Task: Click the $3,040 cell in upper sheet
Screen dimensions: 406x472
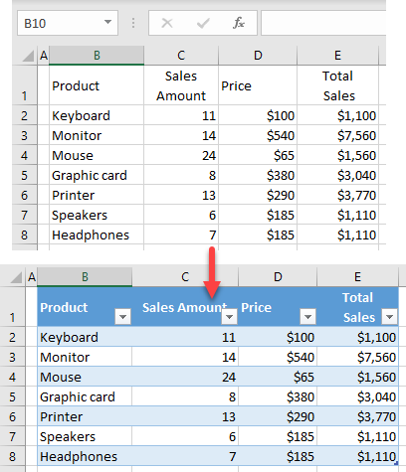Action: tap(337, 175)
